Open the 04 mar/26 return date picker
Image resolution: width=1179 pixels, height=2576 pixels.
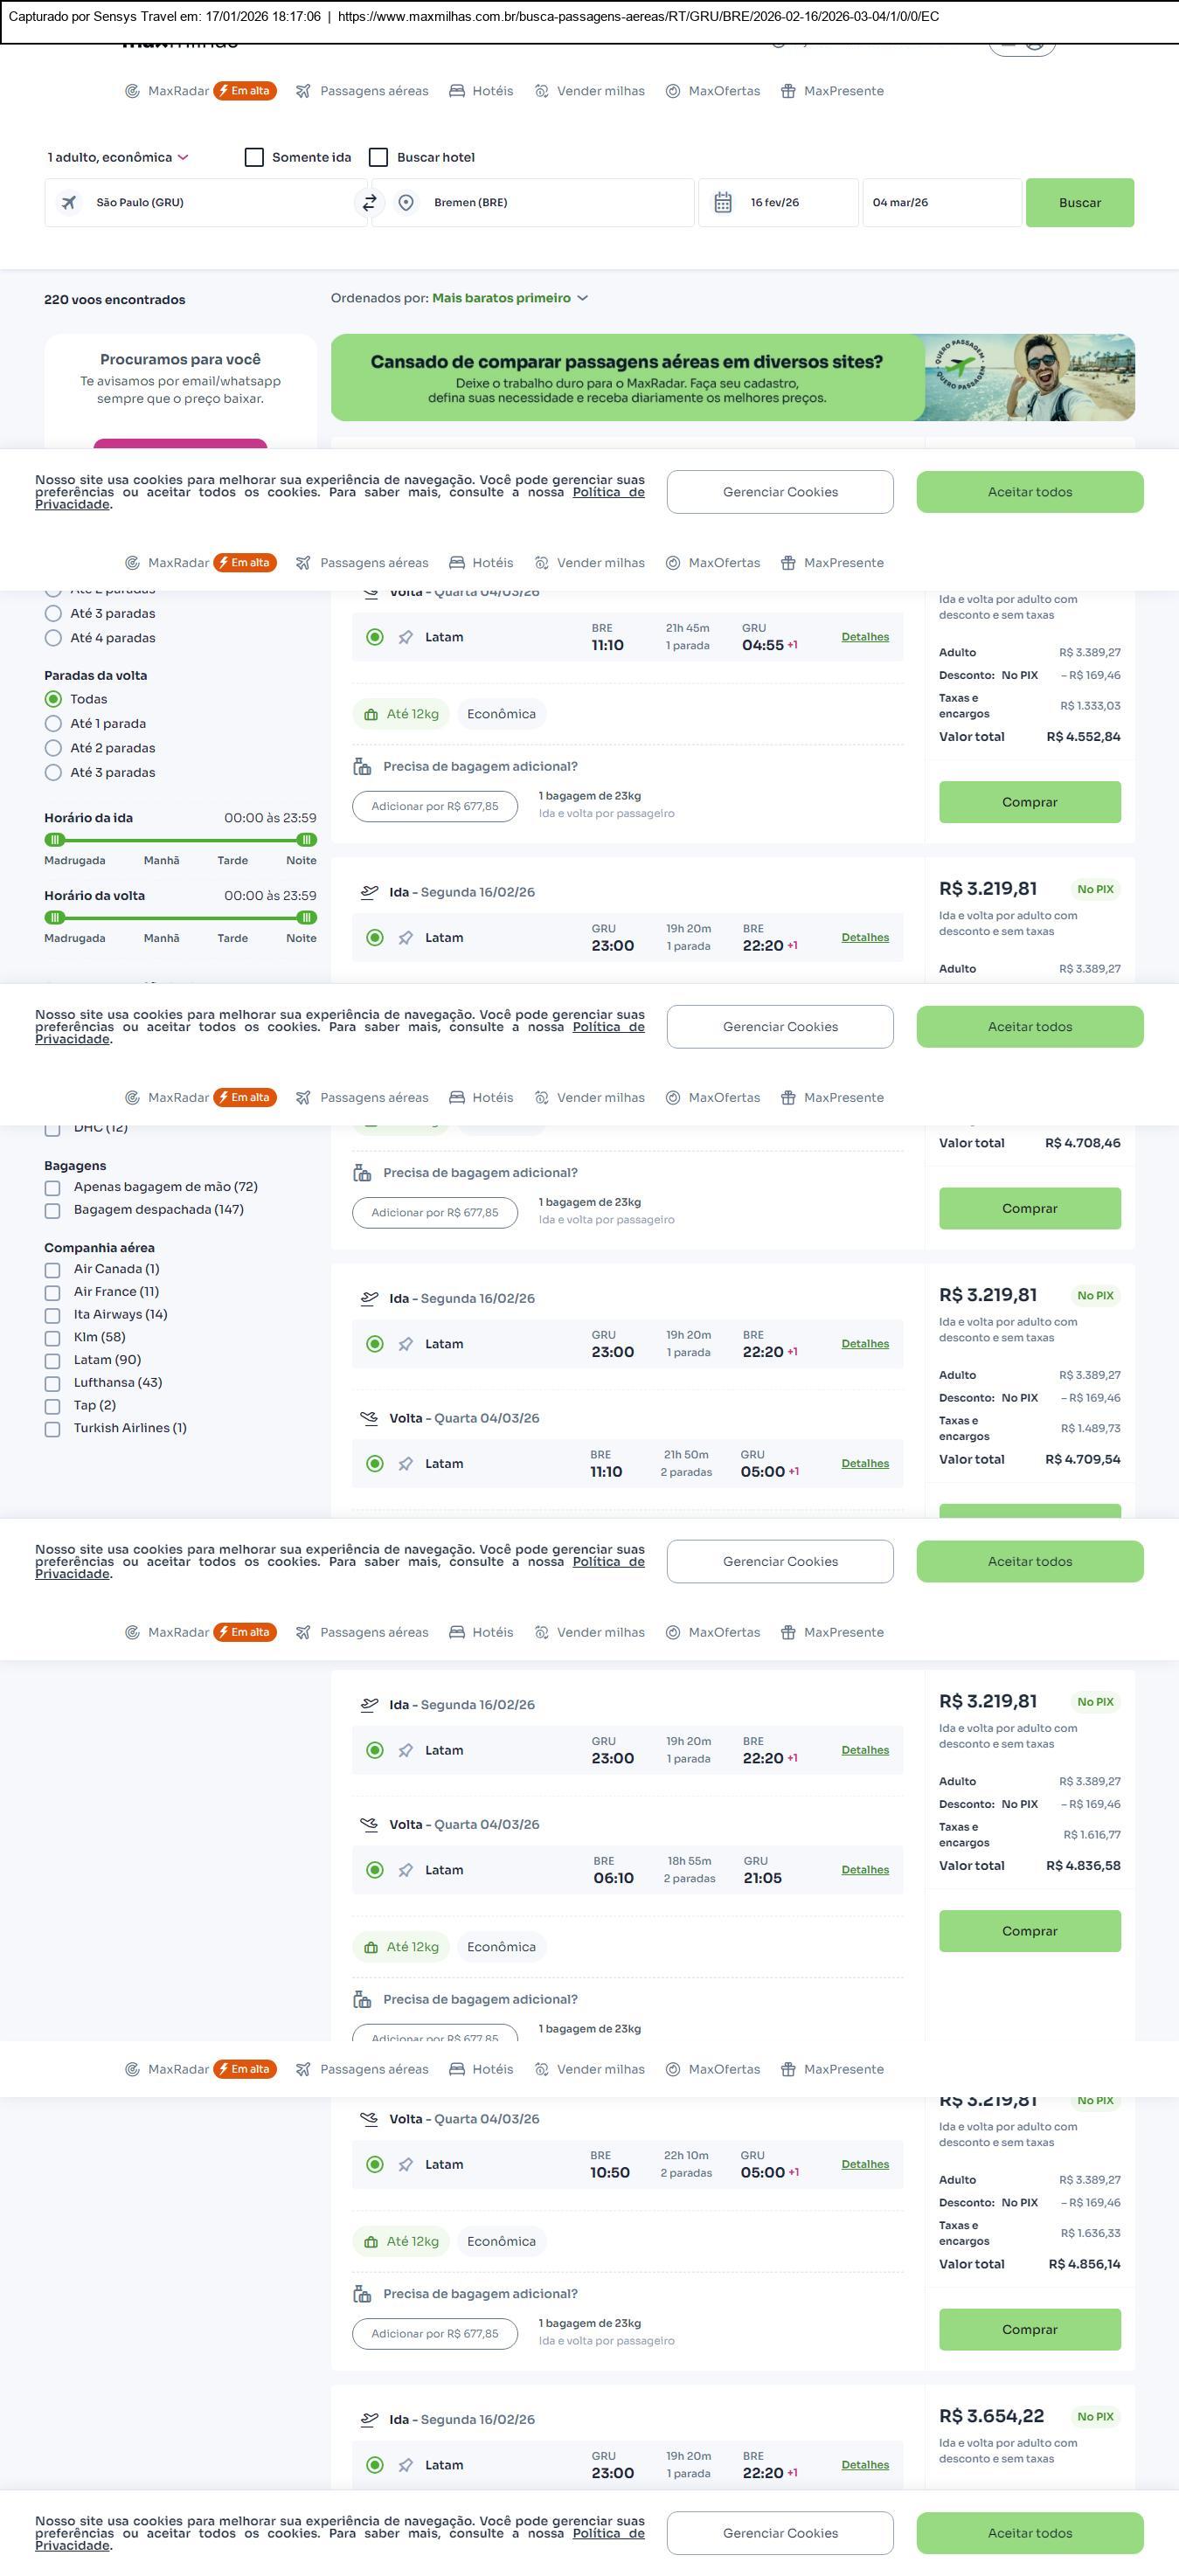940,203
